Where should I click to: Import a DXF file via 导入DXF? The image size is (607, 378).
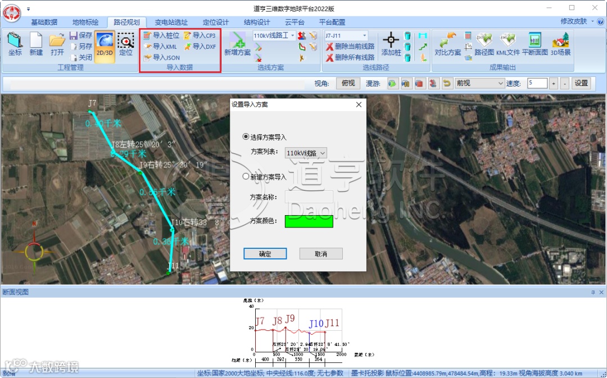[x=200, y=47]
